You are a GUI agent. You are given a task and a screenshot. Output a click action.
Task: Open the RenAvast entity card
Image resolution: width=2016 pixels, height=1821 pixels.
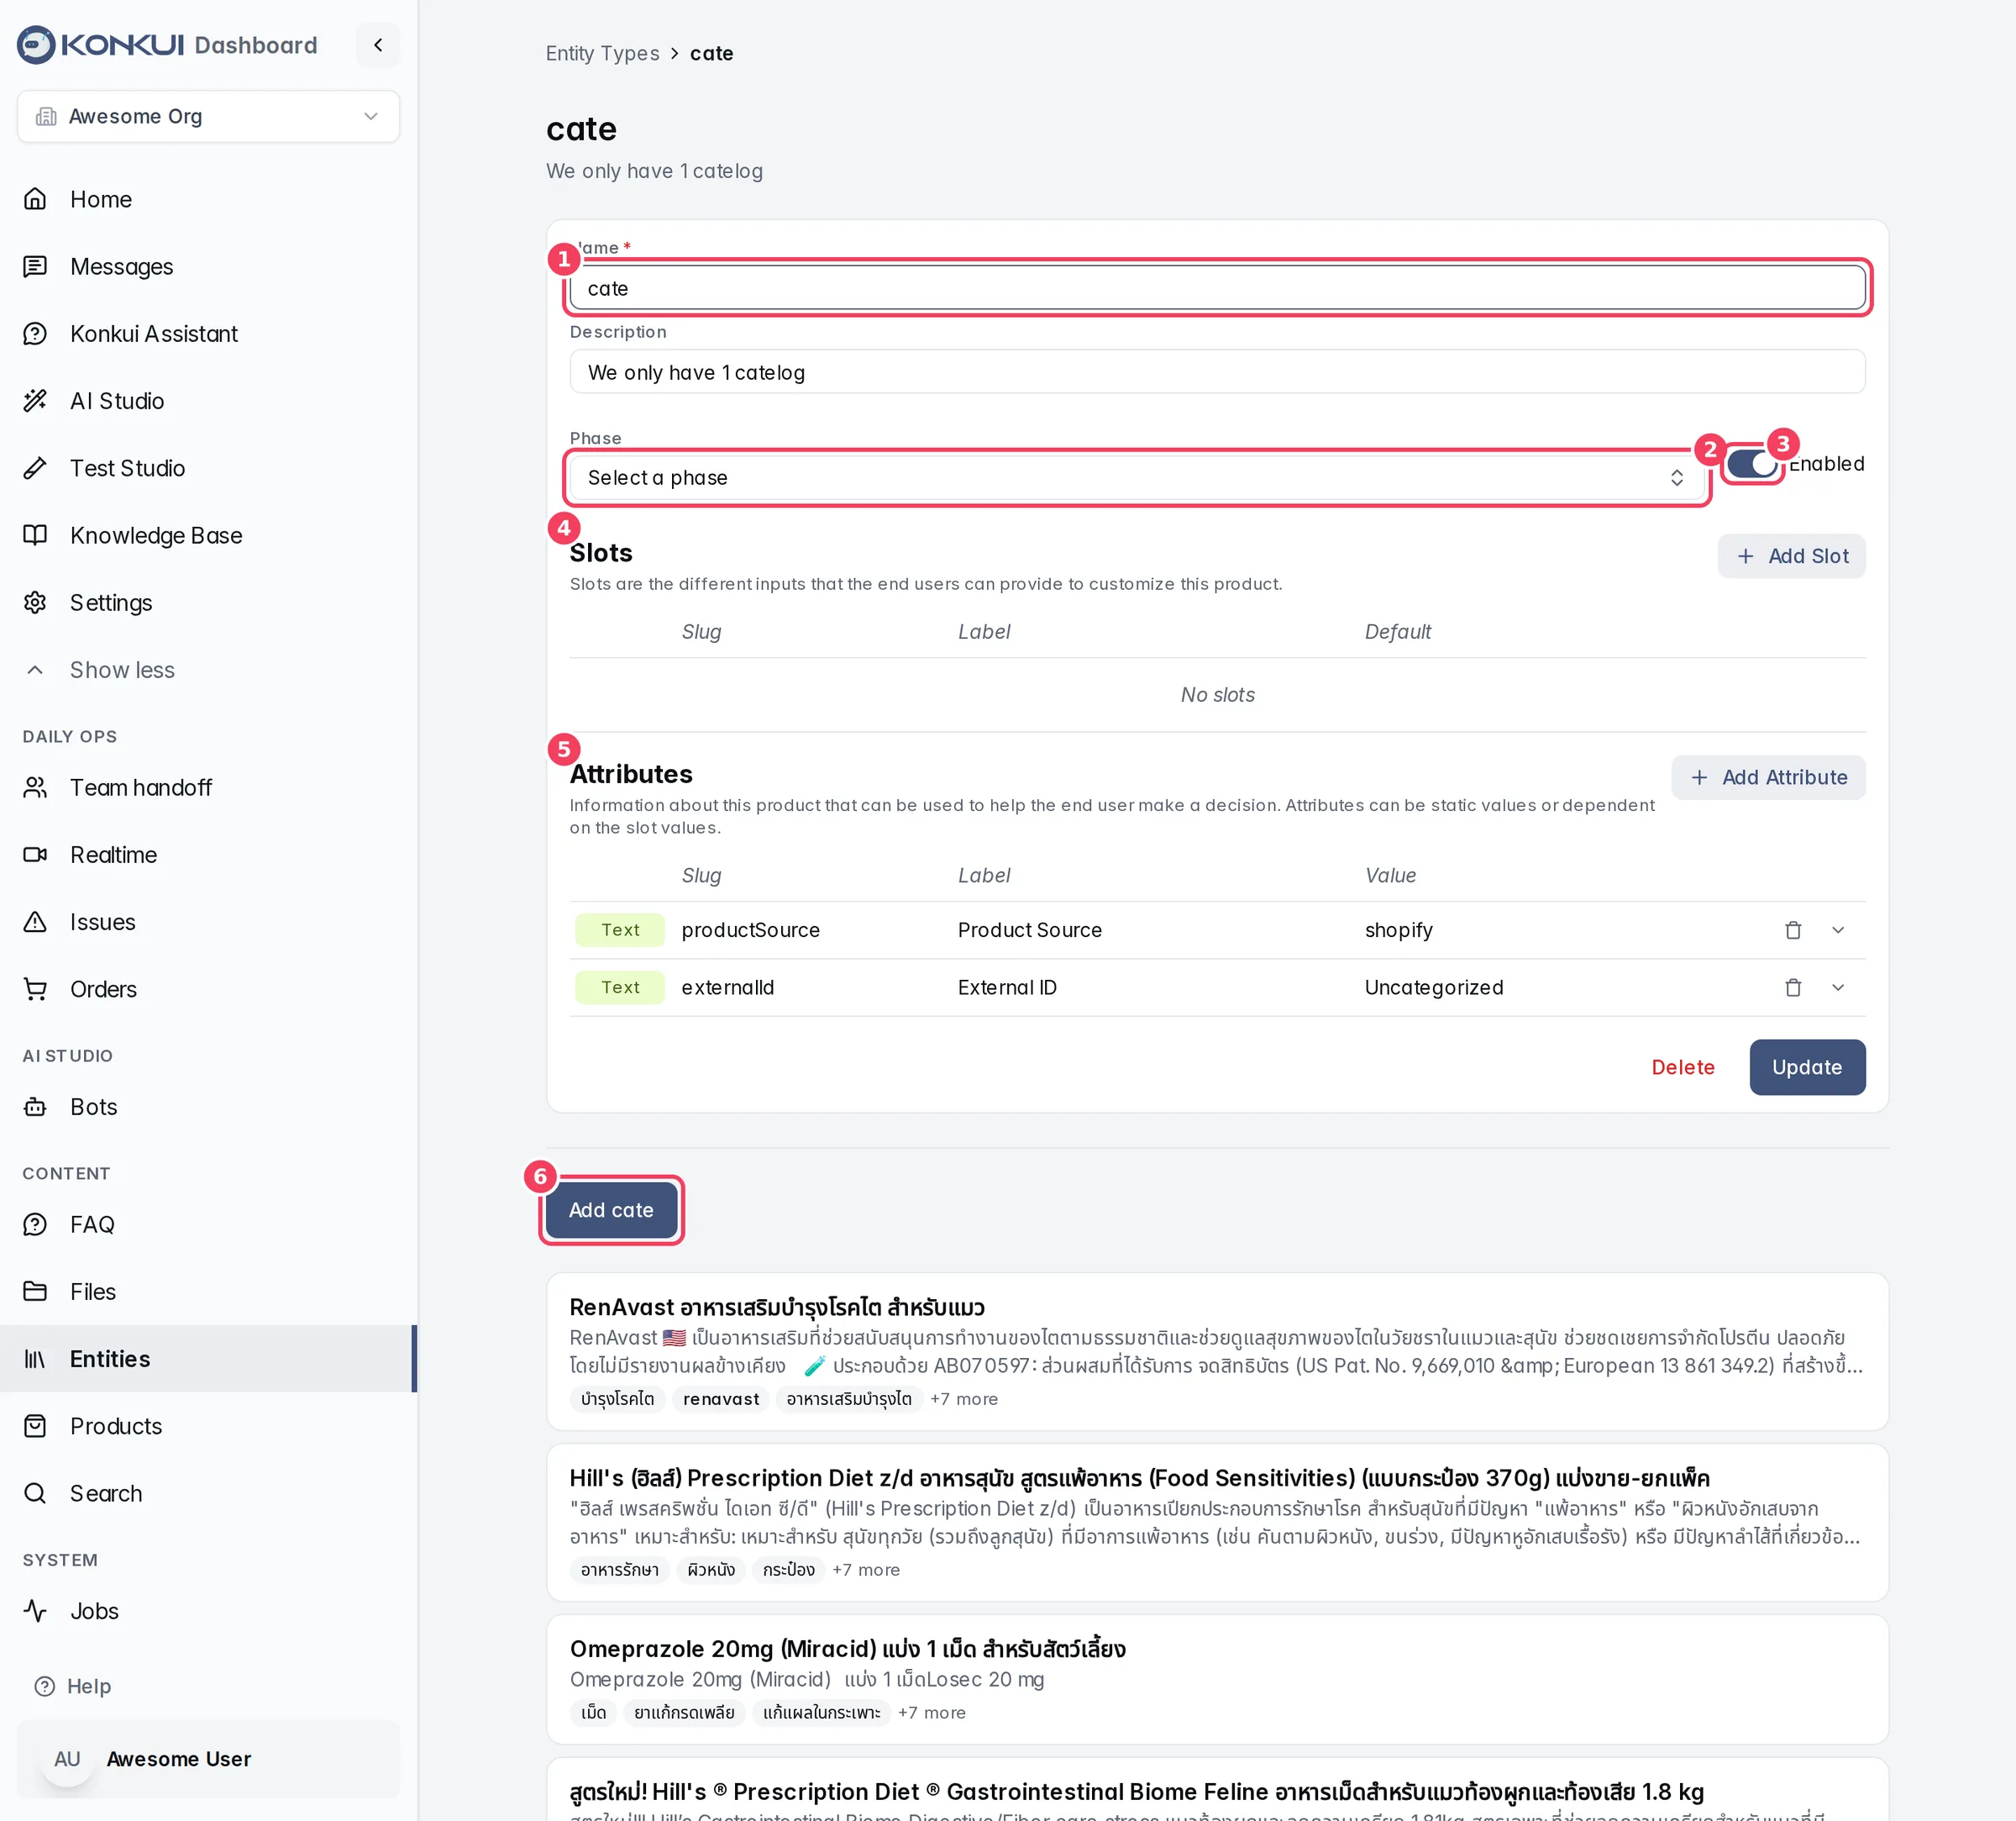1217,1350
